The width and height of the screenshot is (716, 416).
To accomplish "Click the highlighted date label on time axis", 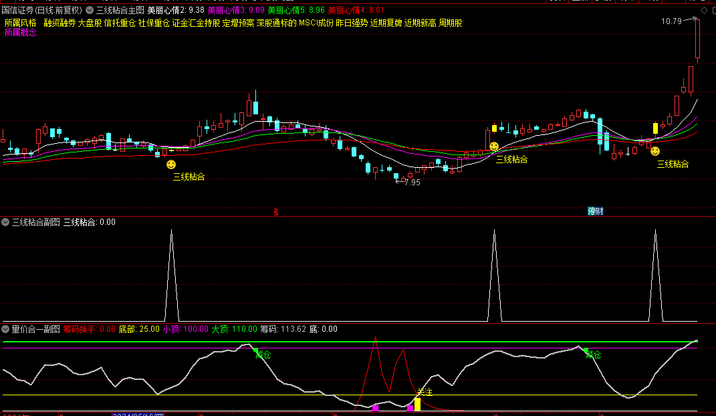I will coord(138,414).
